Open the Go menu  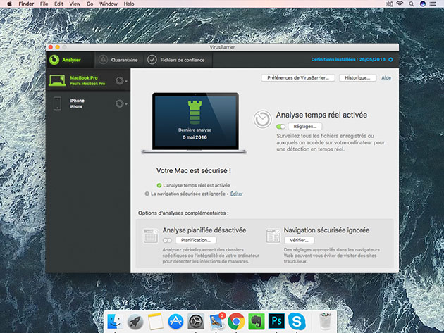tap(90, 4)
